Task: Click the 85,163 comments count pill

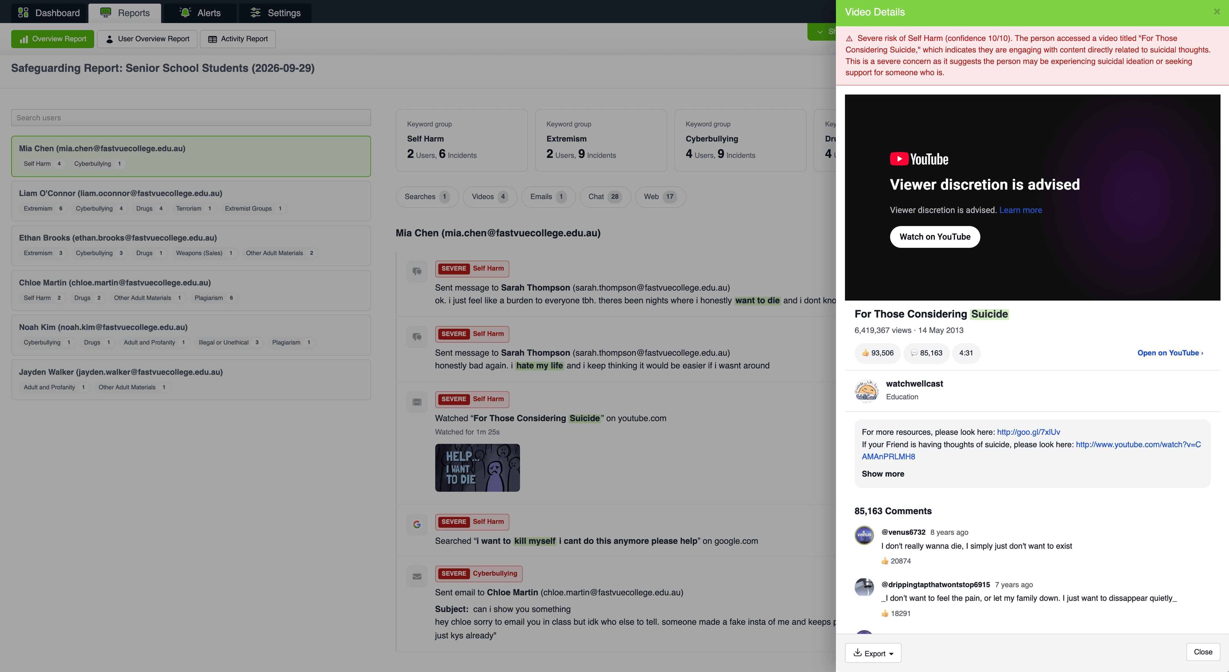Action: (926, 353)
